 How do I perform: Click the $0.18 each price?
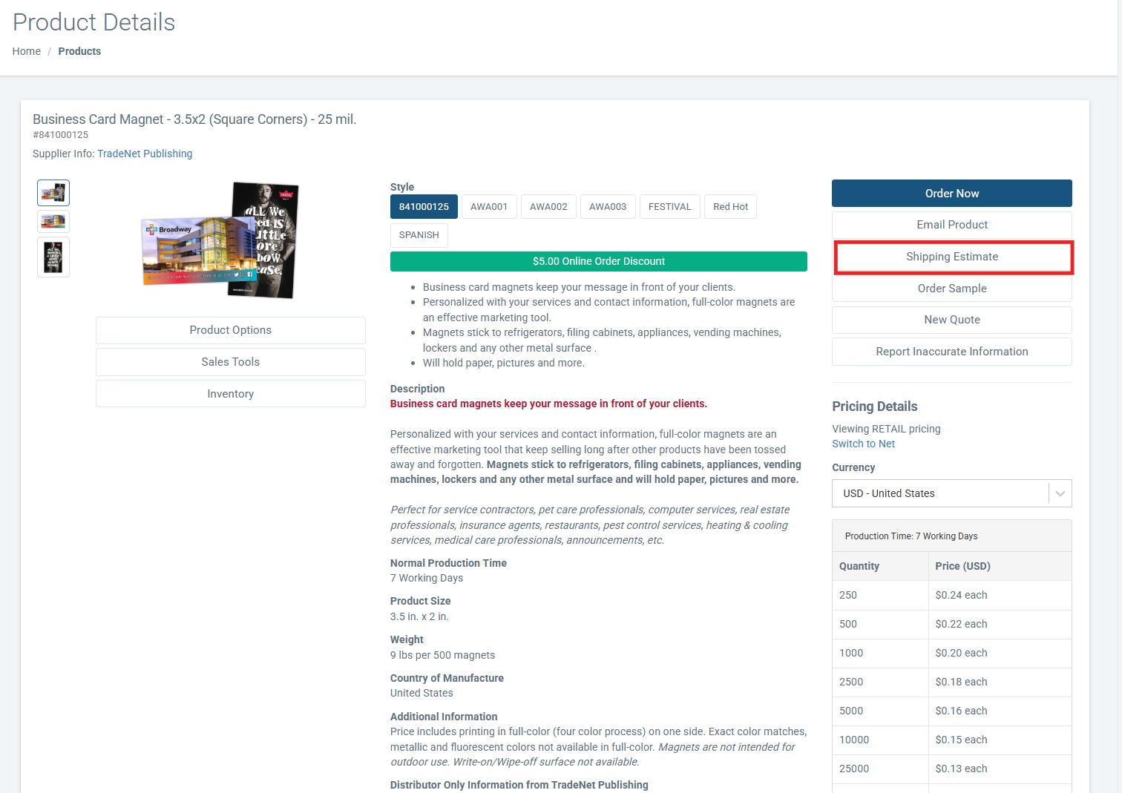962,682
